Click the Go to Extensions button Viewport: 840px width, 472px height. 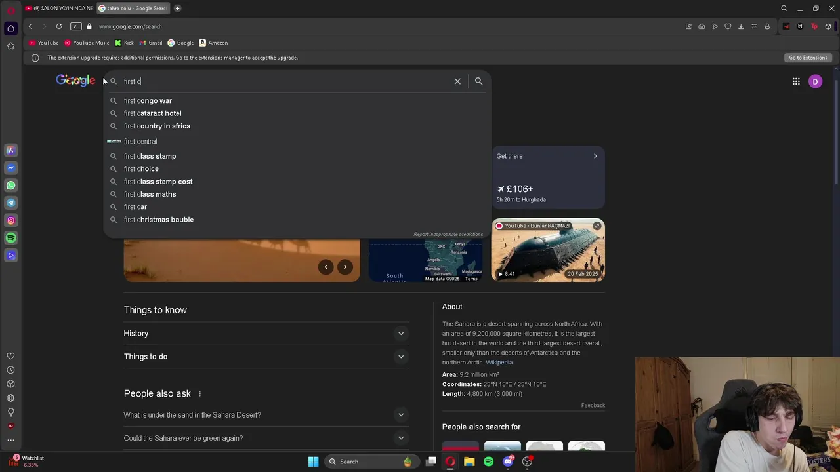click(x=808, y=58)
